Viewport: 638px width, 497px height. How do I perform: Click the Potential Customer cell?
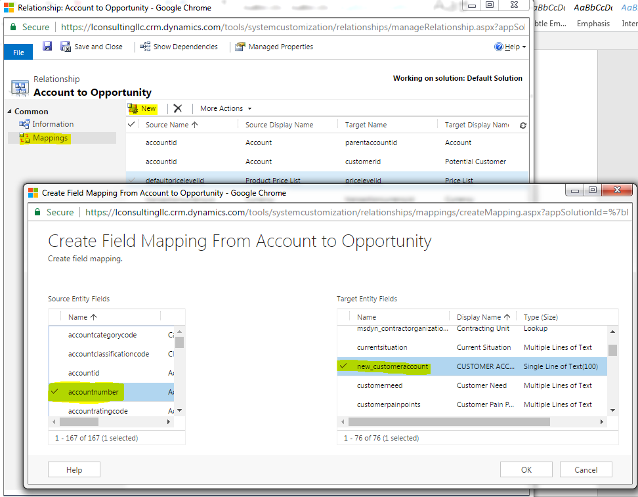click(475, 162)
